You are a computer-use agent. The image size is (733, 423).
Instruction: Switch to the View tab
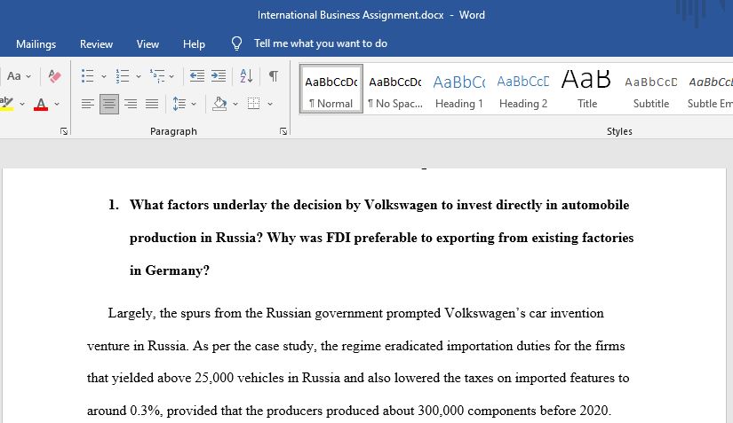[x=147, y=43]
